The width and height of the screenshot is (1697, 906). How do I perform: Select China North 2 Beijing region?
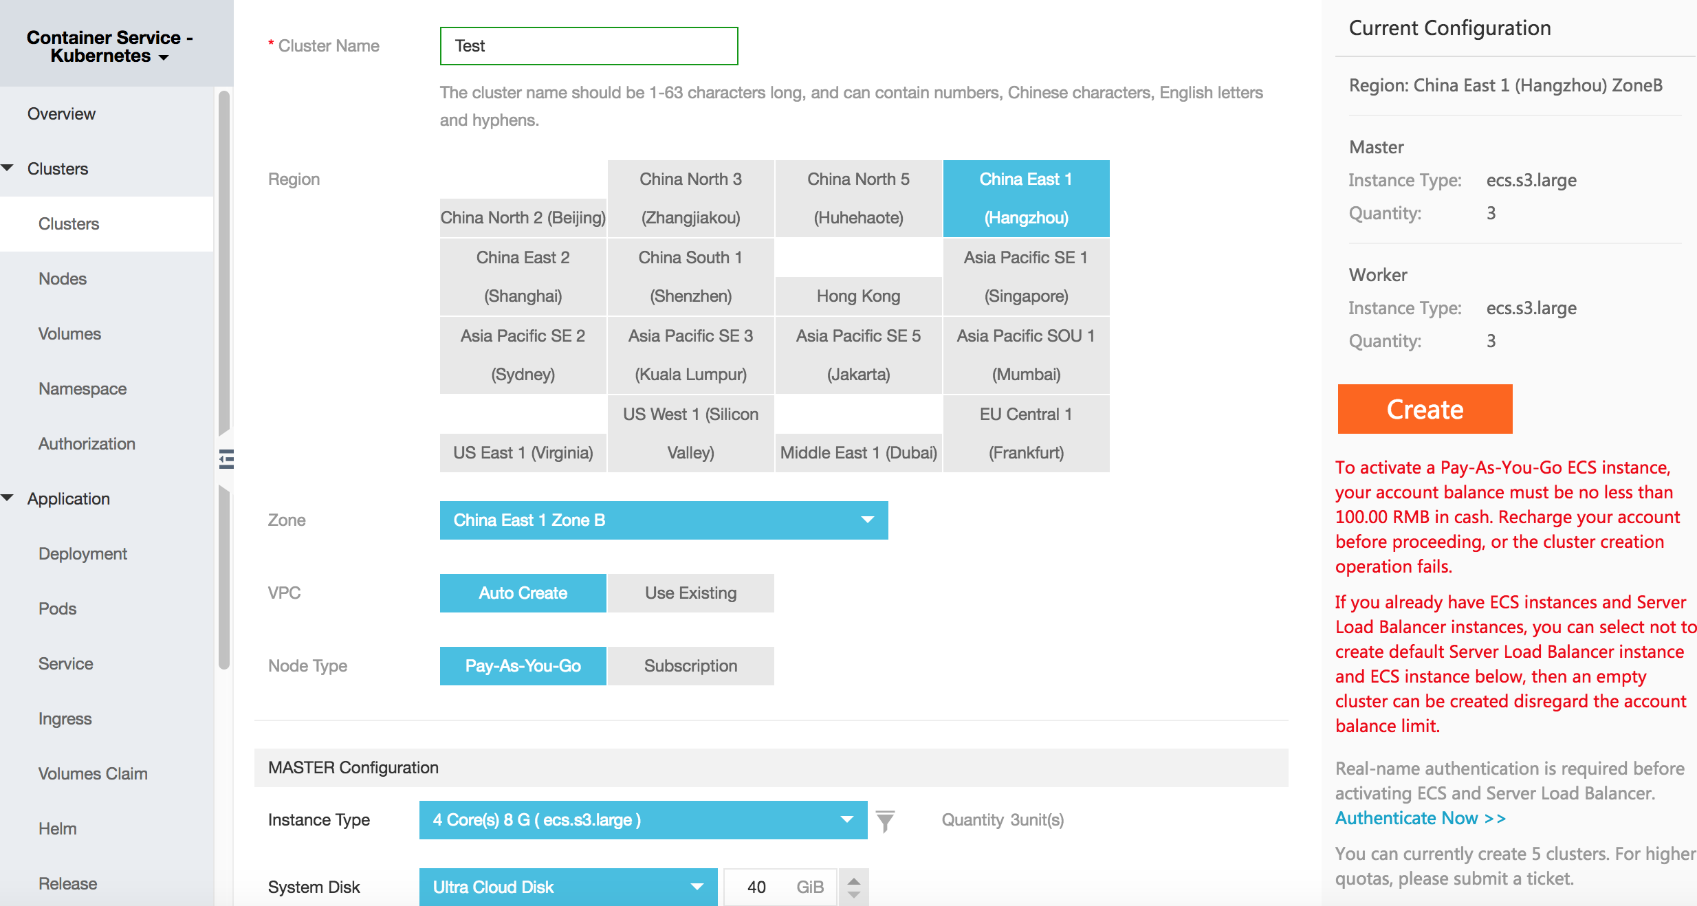click(x=522, y=216)
